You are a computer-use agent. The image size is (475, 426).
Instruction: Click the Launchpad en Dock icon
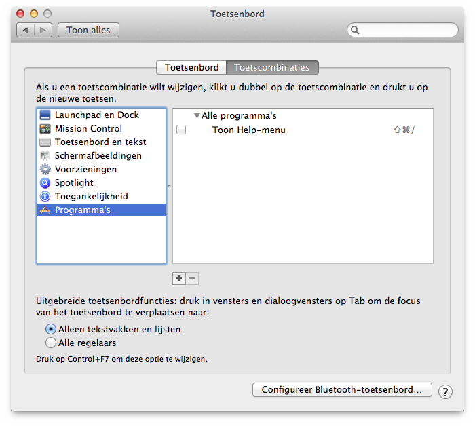click(x=45, y=115)
